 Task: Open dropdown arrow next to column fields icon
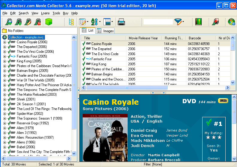(x=87, y=22)
